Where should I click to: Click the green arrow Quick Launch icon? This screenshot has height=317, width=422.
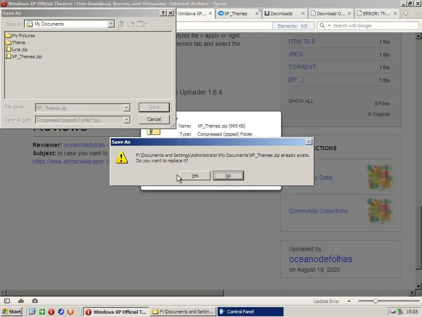(42, 312)
